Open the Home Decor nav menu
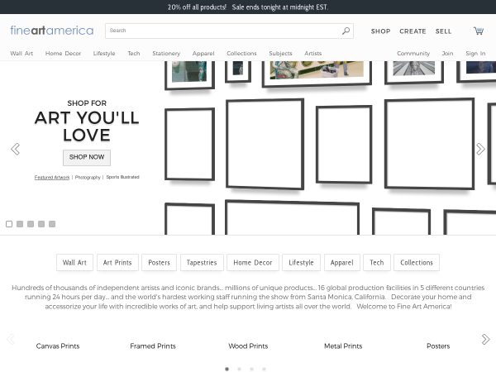Screen dimensions: 496x372 64,54
